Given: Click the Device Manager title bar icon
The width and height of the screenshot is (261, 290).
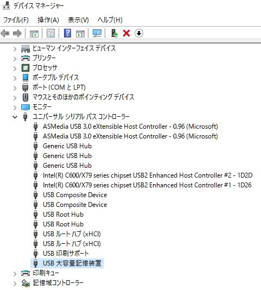Looking at the screenshot, I should 7,5.
